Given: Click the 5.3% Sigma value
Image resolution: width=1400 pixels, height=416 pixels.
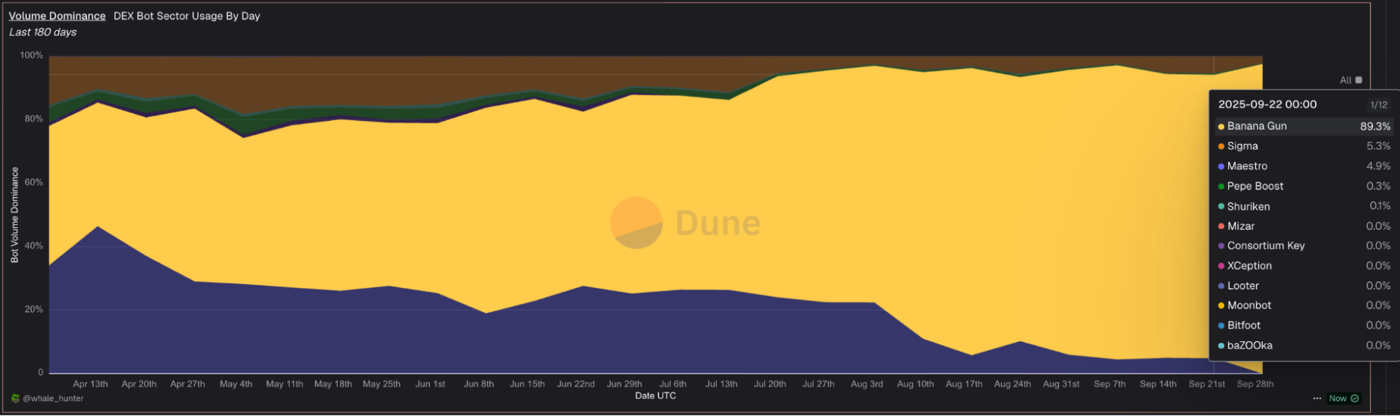Looking at the screenshot, I should 1378,146.
